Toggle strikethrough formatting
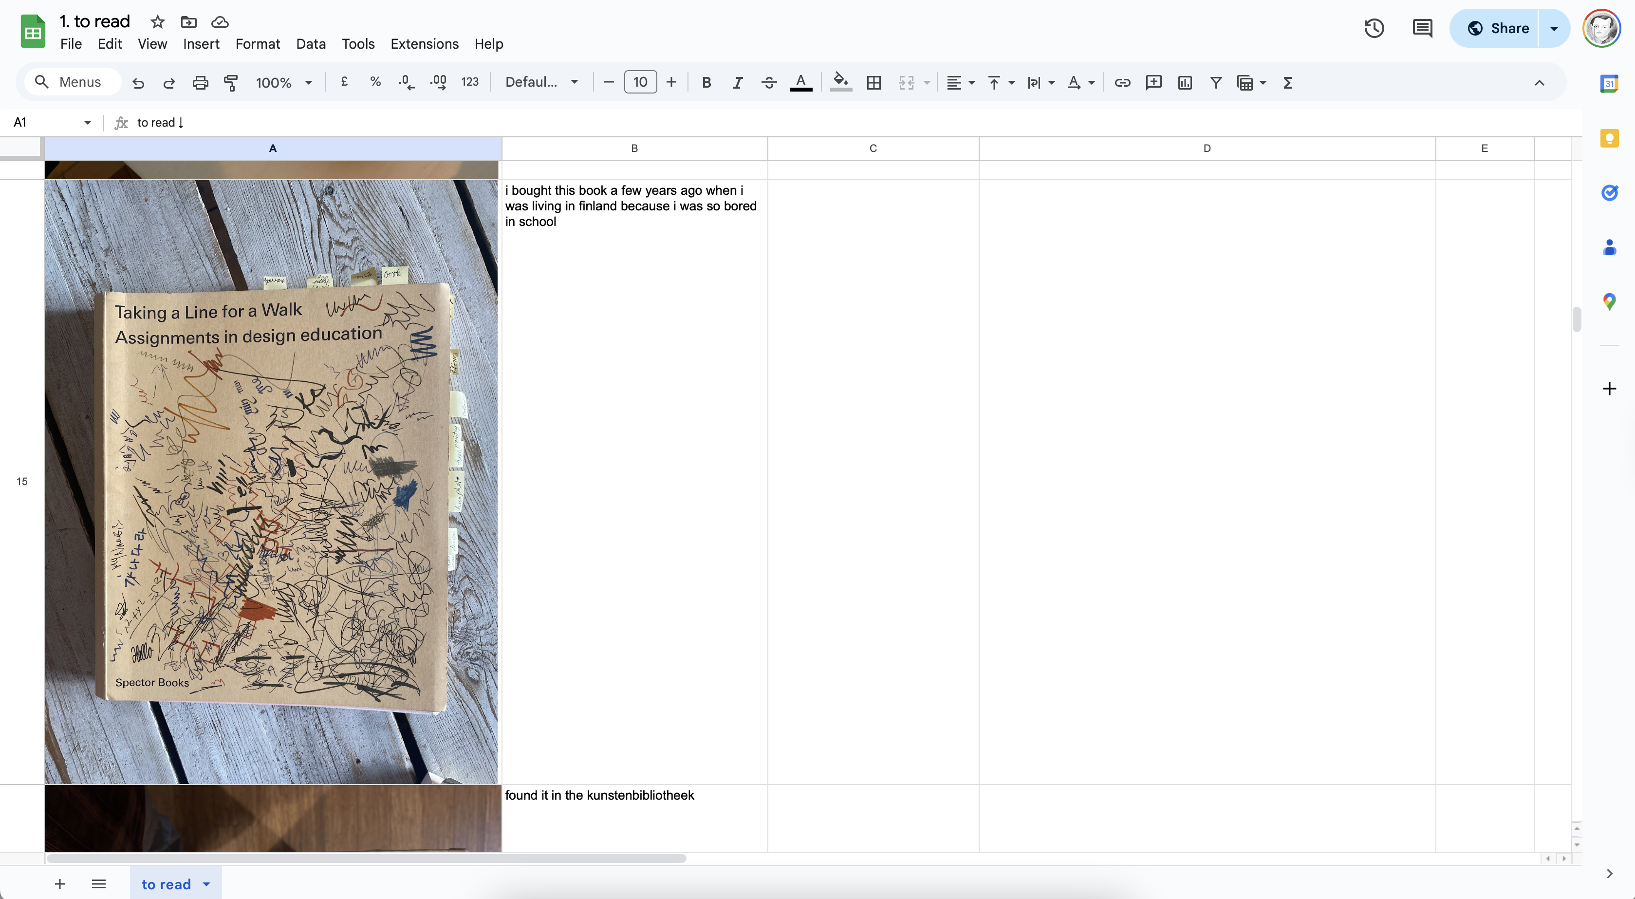The height and width of the screenshot is (899, 1635). [769, 82]
